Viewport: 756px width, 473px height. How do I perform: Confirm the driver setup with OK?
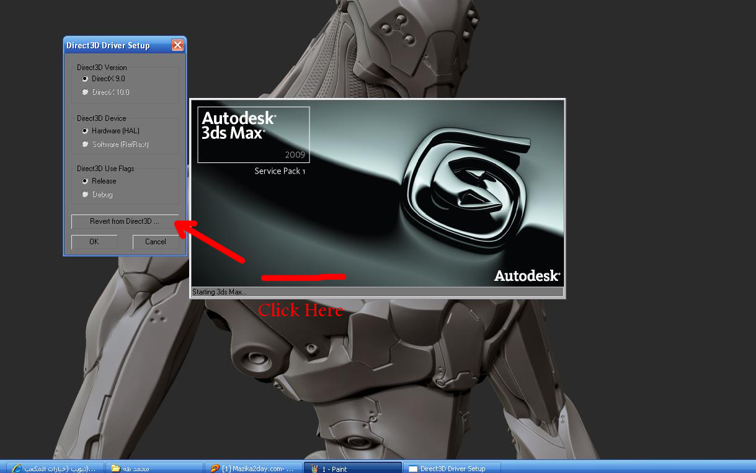coord(94,242)
